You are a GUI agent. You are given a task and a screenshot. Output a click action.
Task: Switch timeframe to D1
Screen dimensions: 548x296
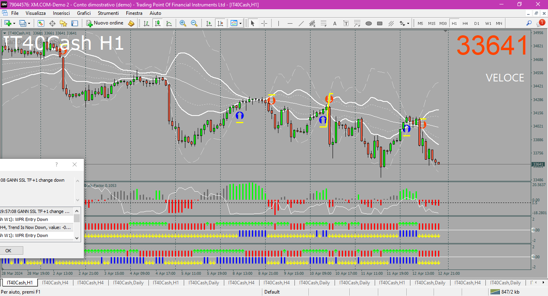[x=477, y=23]
